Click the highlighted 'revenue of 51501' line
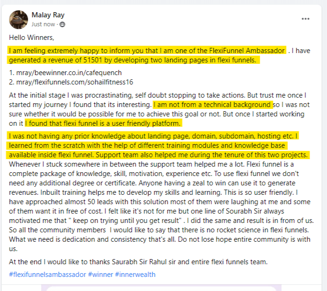 [x=134, y=60]
